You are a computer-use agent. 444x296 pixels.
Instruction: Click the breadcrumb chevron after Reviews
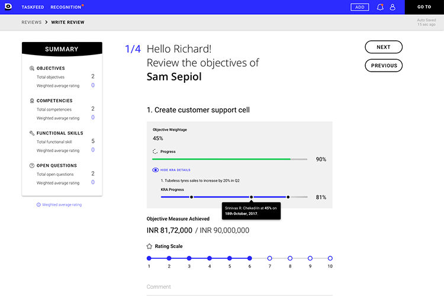pos(46,22)
